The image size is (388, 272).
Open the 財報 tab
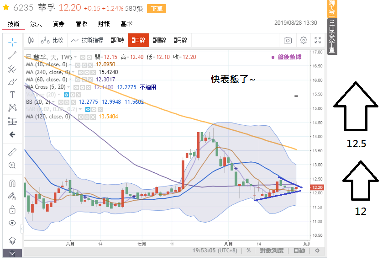tap(104, 24)
